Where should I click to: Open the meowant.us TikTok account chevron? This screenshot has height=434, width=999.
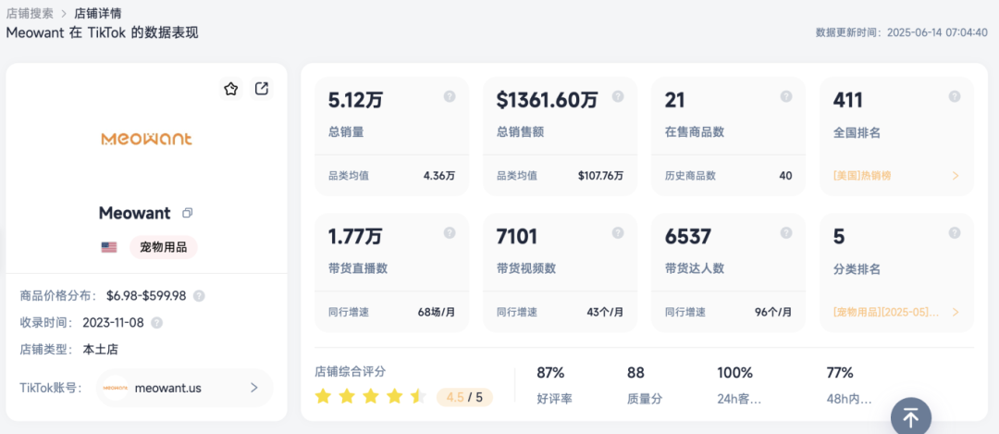tap(253, 388)
